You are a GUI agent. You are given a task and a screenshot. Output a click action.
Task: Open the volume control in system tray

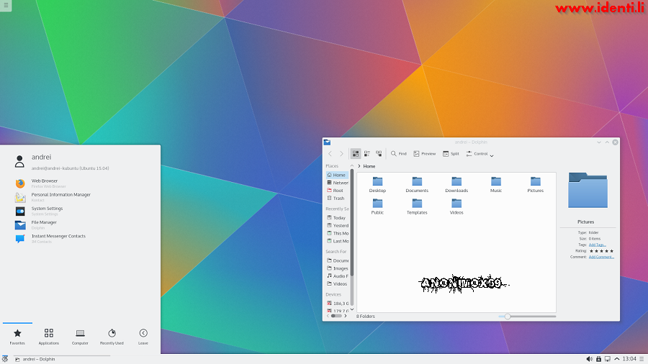click(x=589, y=359)
